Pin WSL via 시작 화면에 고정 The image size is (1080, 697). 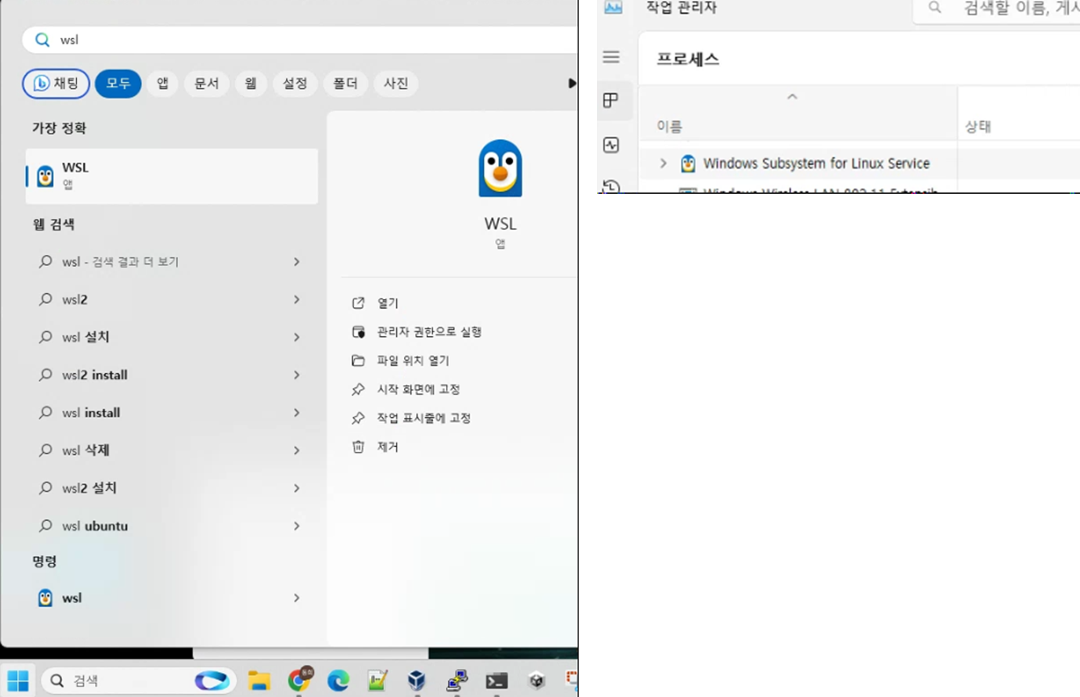pyautogui.click(x=418, y=389)
